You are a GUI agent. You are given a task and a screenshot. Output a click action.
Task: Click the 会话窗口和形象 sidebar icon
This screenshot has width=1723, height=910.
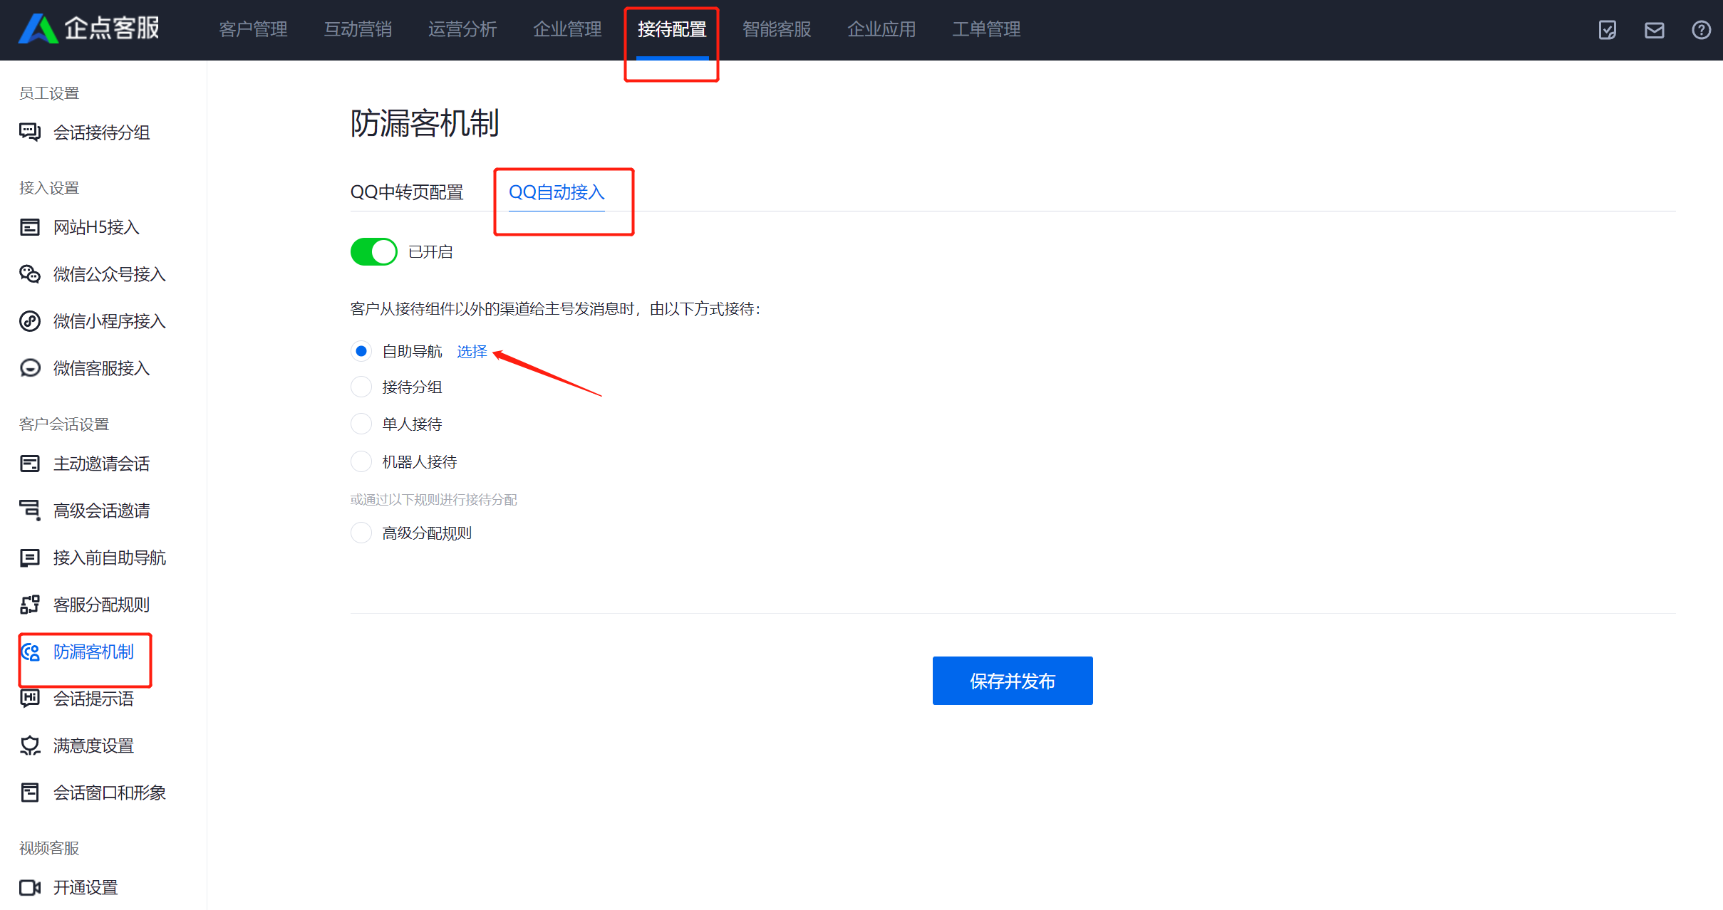click(x=30, y=793)
